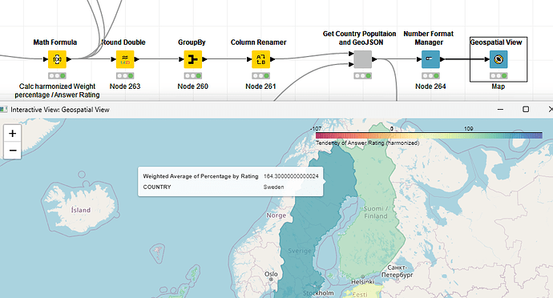Image resolution: width=553 pixels, height=298 pixels.
Task: Click Node 263 status traffic light
Action: [x=125, y=76]
